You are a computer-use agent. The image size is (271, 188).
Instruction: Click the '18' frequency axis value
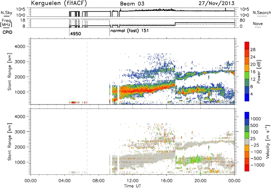click(23, 20)
